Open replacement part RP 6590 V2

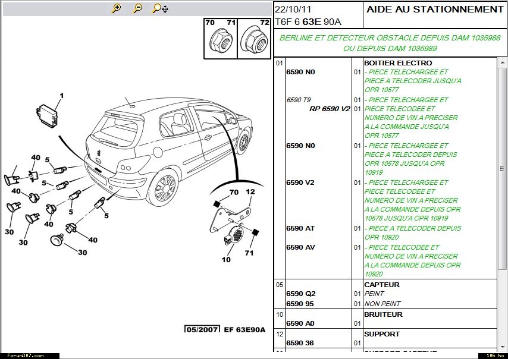tap(330, 109)
